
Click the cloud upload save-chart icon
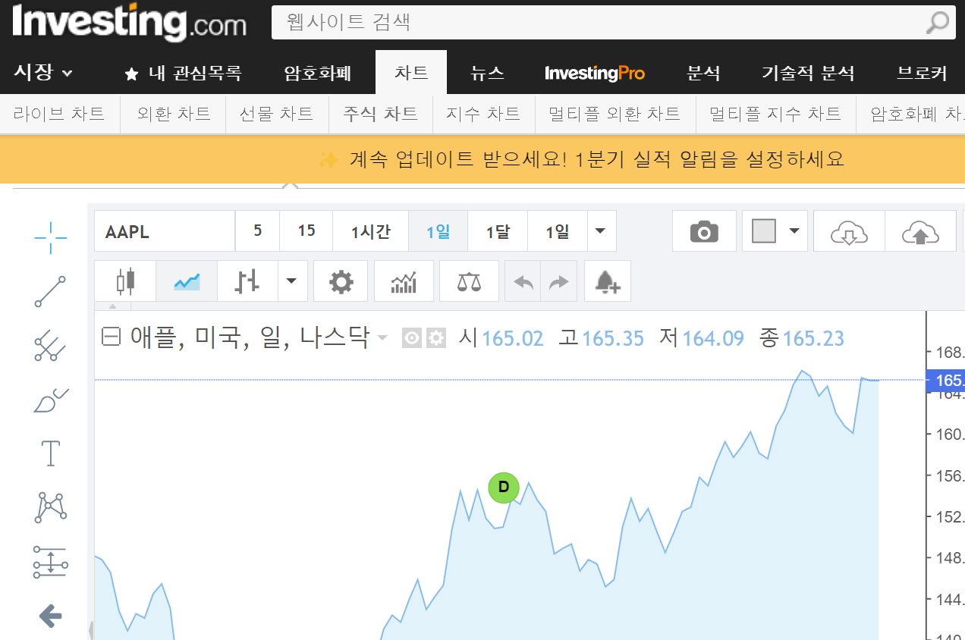(x=920, y=232)
